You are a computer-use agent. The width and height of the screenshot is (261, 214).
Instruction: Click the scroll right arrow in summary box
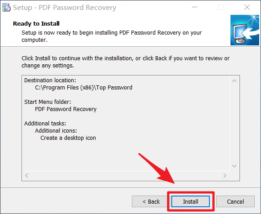tap(225, 175)
